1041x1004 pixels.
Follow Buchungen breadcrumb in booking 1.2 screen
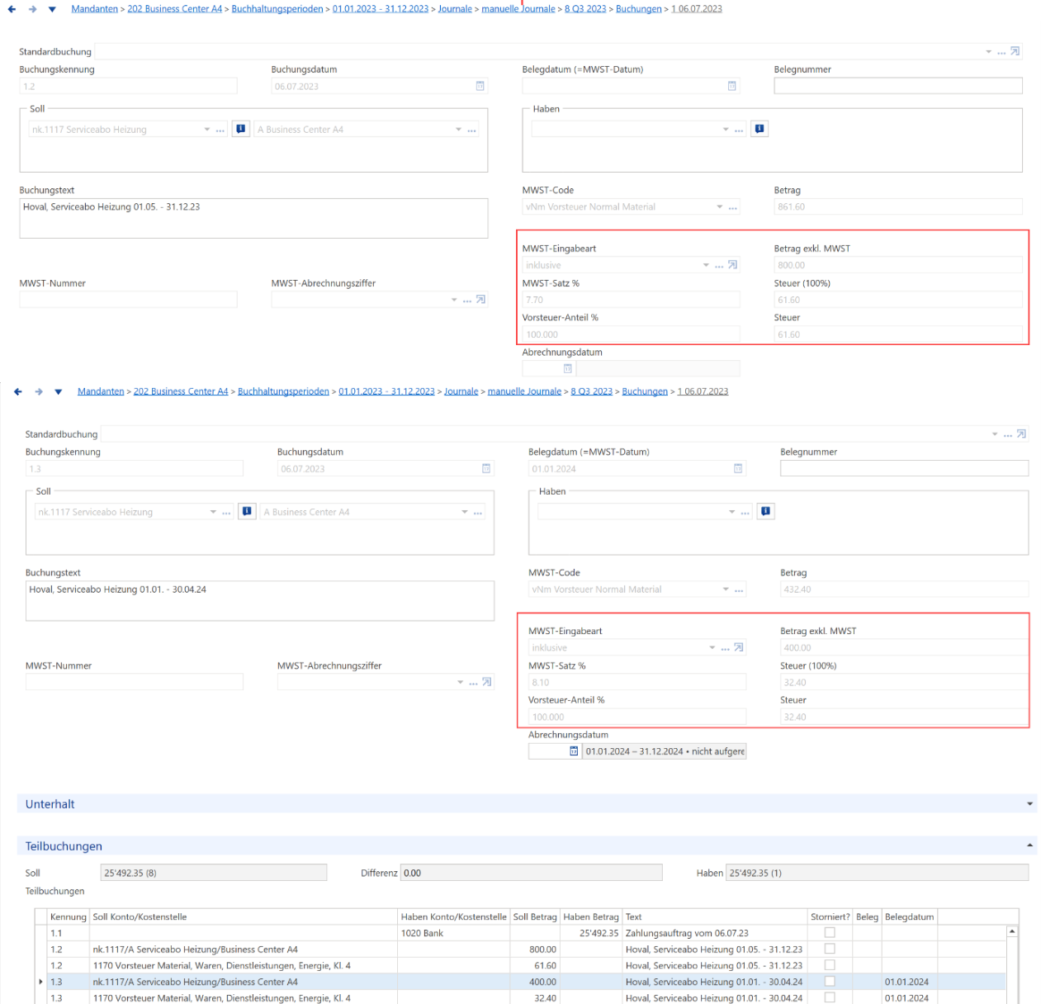[639, 9]
